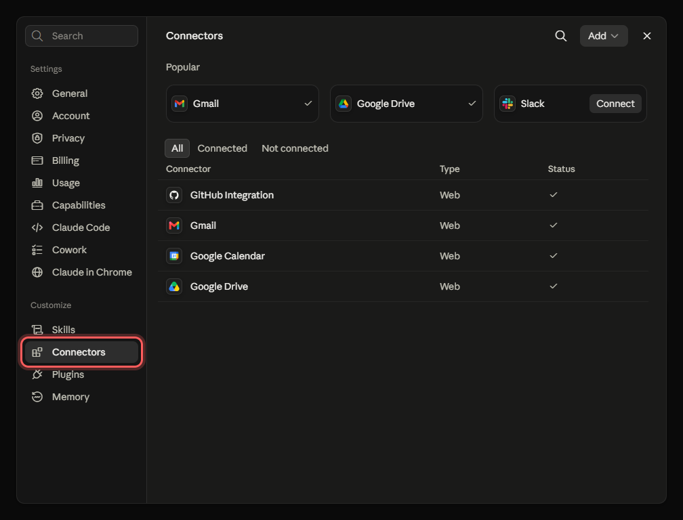
Task: Click the Google Calendar icon in table
Action: point(174,256)
